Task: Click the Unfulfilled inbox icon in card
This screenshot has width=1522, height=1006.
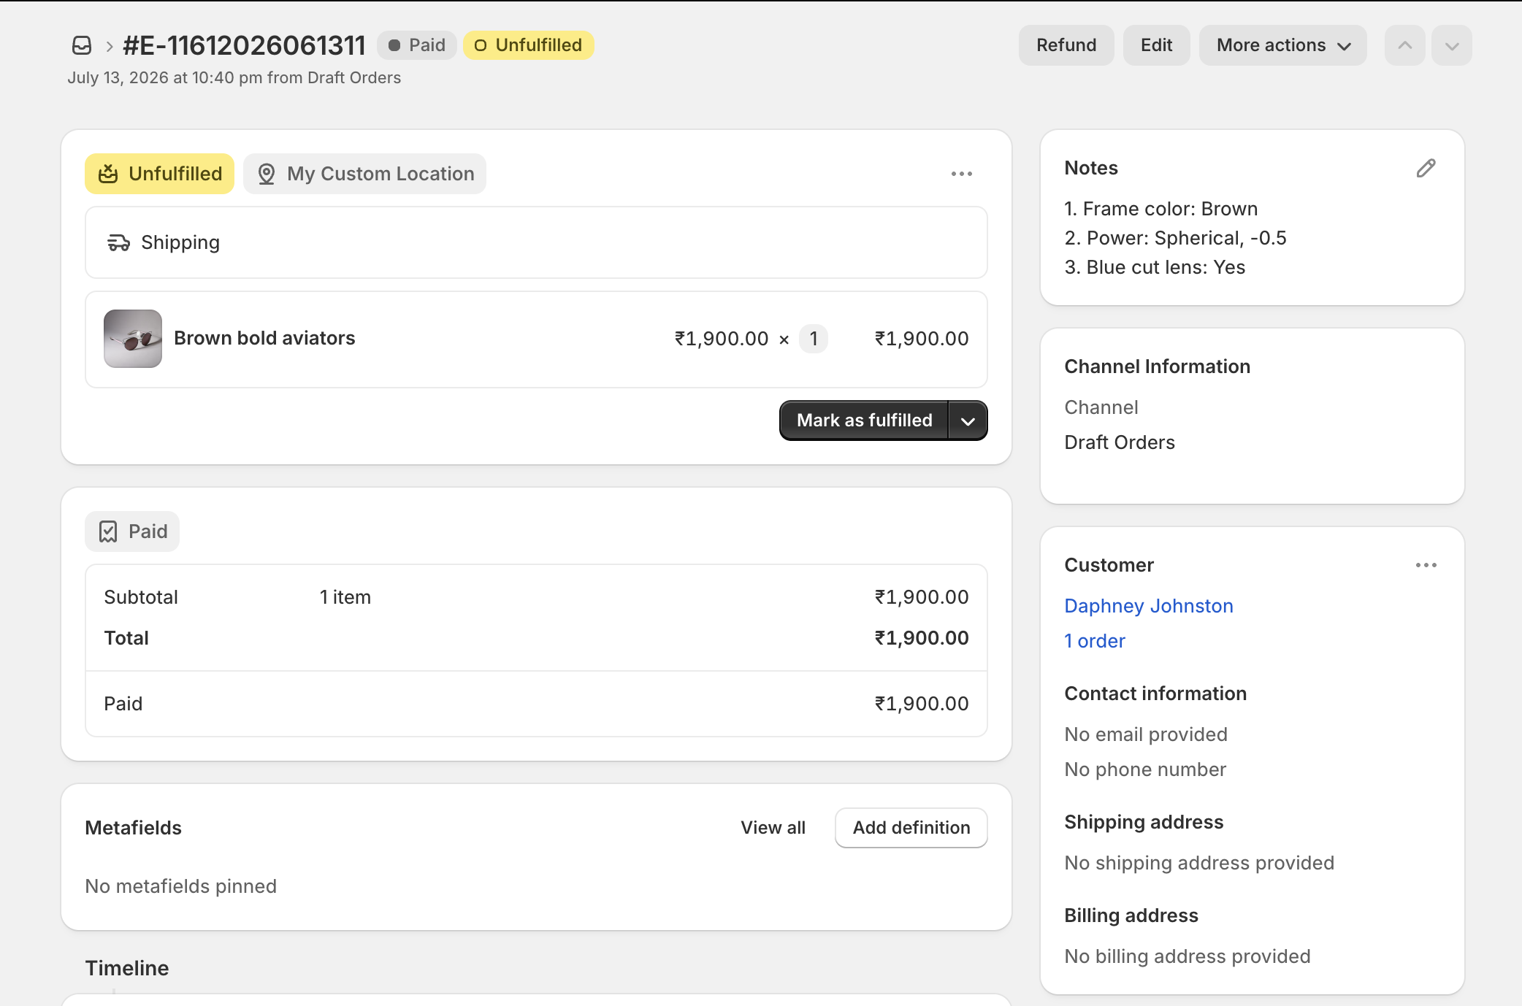Action: (108, 174)
